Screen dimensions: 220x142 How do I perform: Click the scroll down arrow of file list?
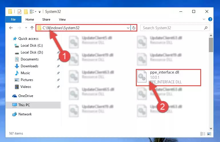pos(211,128)
